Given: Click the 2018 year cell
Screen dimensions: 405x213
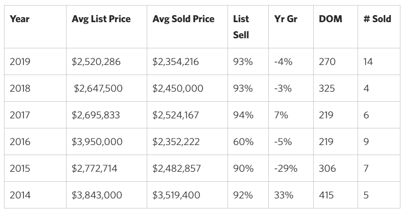Looking at the screenshot, I should (x=20, y=89).
